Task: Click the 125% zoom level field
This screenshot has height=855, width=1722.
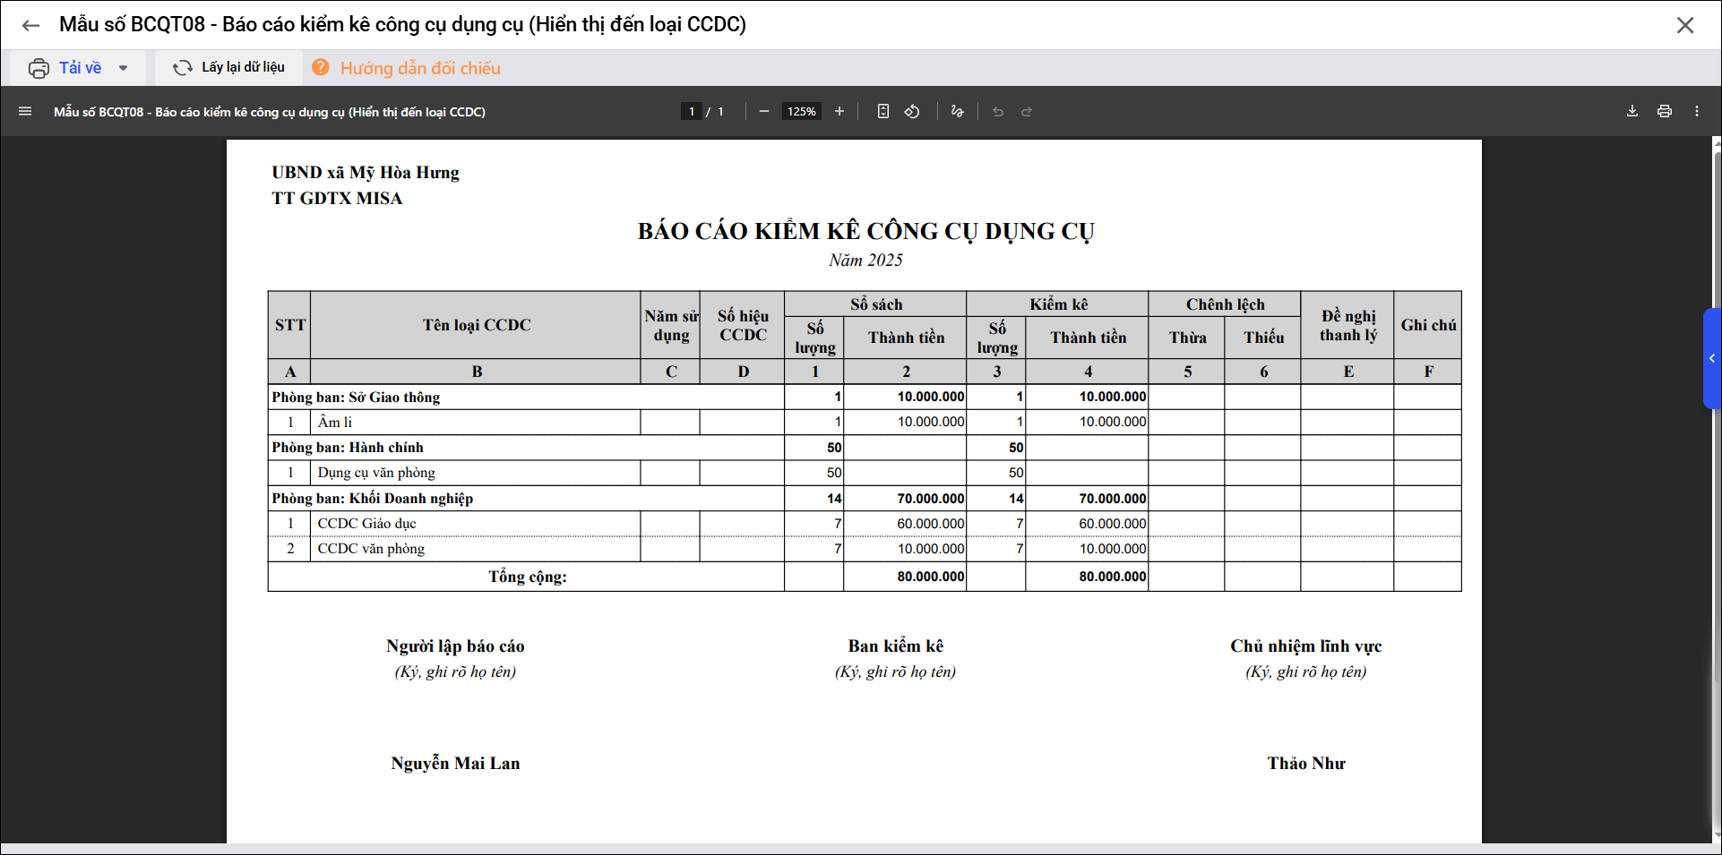Action: [801, 112]
